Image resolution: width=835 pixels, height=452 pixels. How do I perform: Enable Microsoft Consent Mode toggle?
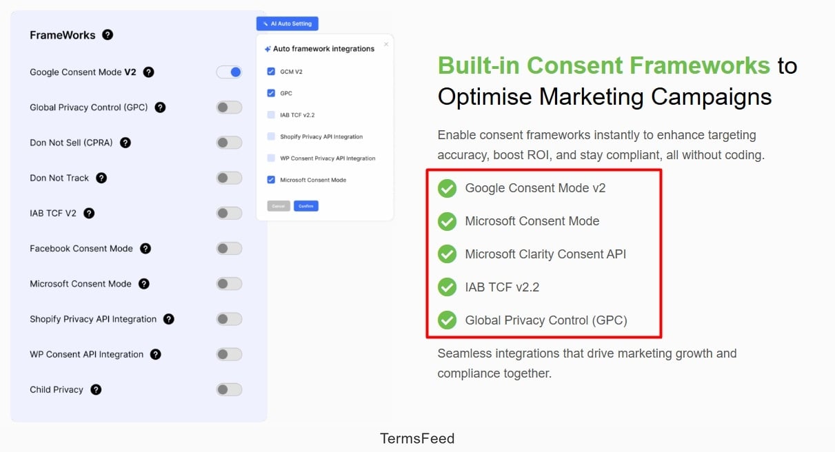229,284
